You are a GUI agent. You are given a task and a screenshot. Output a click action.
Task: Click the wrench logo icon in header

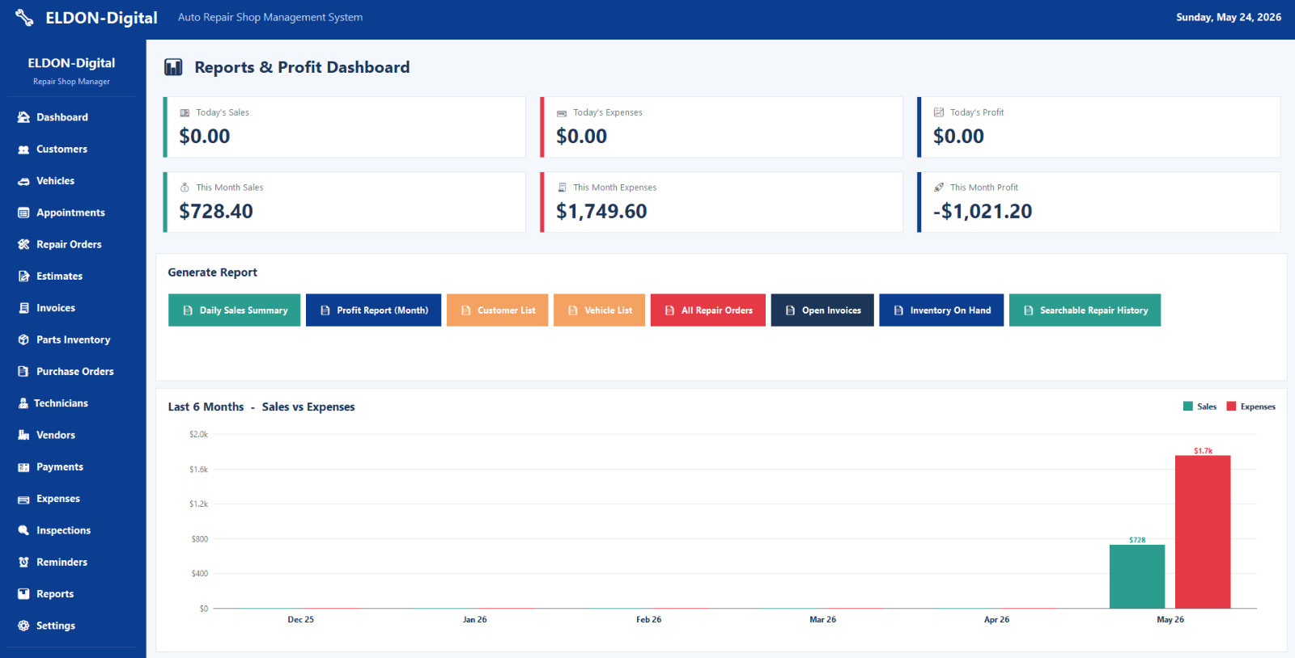click(x=24, y=18)
